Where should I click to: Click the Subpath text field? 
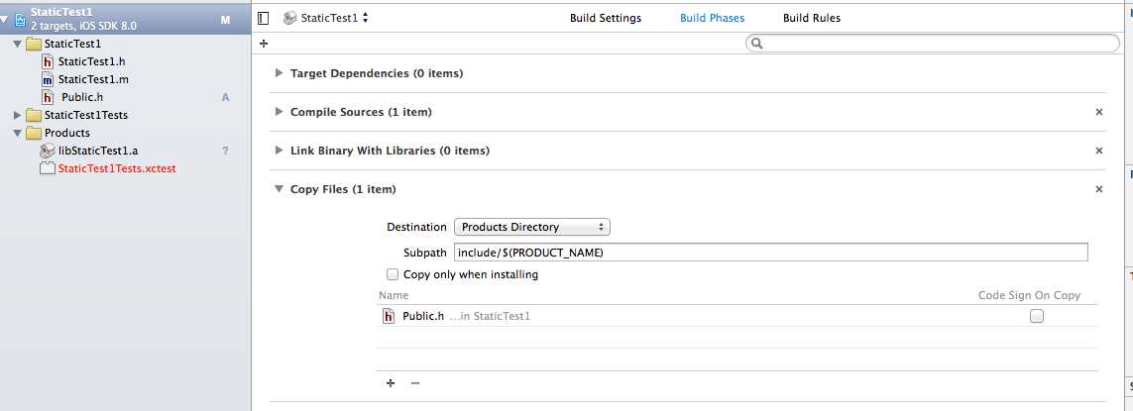pos(770,253)
